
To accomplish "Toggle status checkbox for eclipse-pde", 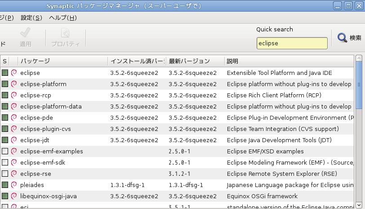I will pos(5,118).
